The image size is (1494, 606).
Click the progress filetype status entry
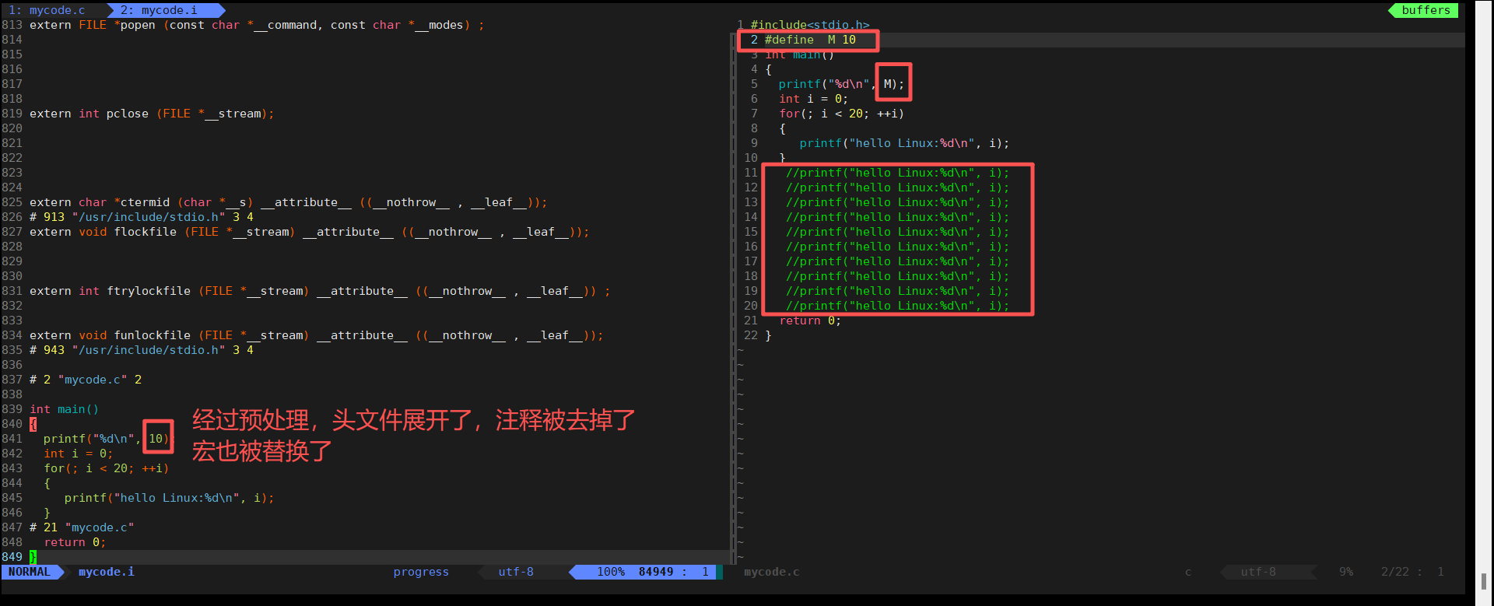[421, 572]
